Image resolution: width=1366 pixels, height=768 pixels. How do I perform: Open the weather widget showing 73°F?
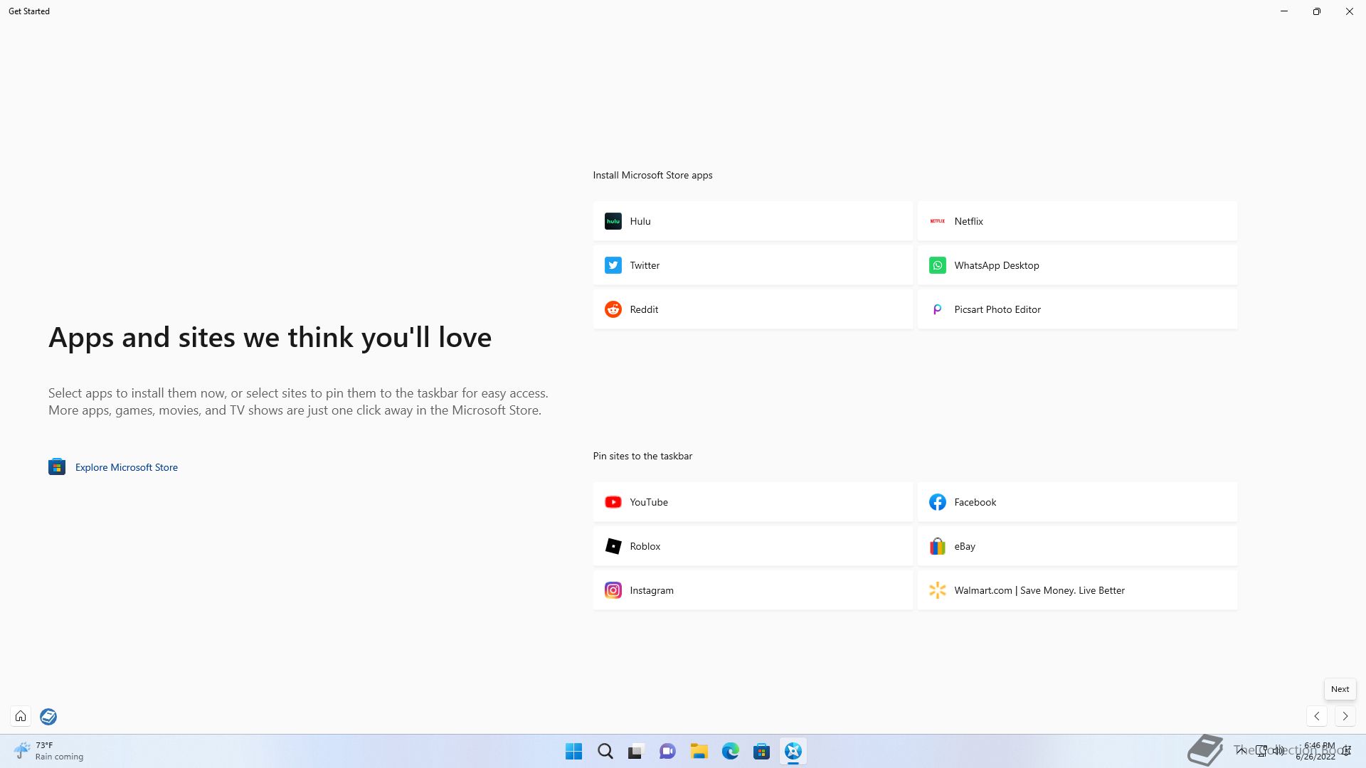[x=48, y=751]
